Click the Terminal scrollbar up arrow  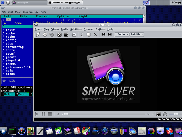coord(144,16)
